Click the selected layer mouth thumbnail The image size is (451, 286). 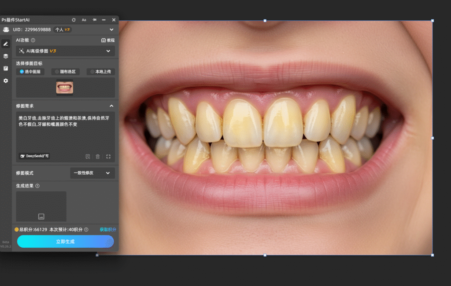tap(65, 88)
